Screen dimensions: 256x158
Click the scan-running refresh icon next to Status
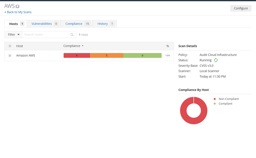(x=216, y=60)
